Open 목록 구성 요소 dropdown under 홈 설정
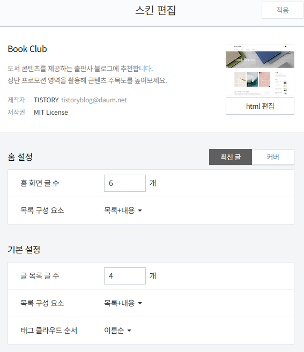The image size is (304, 352). tap(123, 211)
